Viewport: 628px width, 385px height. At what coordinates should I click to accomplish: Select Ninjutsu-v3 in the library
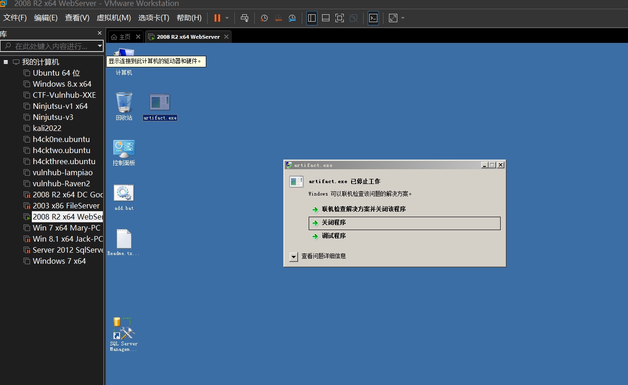pos(53,117)
